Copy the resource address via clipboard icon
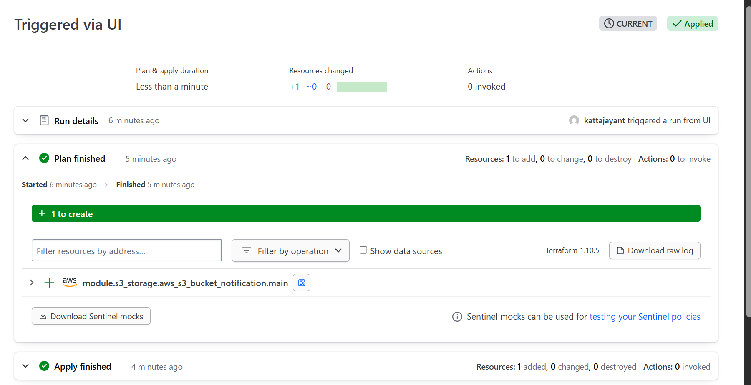The image size is (751, 385). click(x=302, y=282)
